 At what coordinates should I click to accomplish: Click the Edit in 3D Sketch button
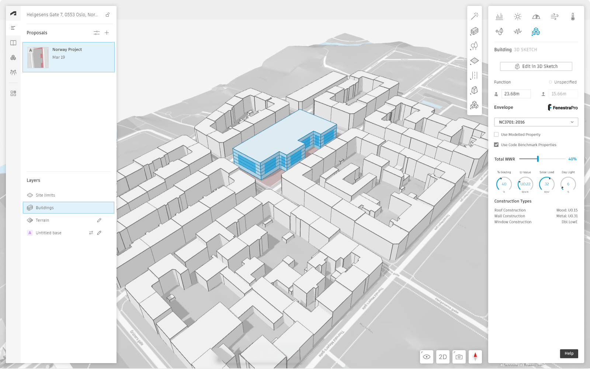[x=536, y=66]
